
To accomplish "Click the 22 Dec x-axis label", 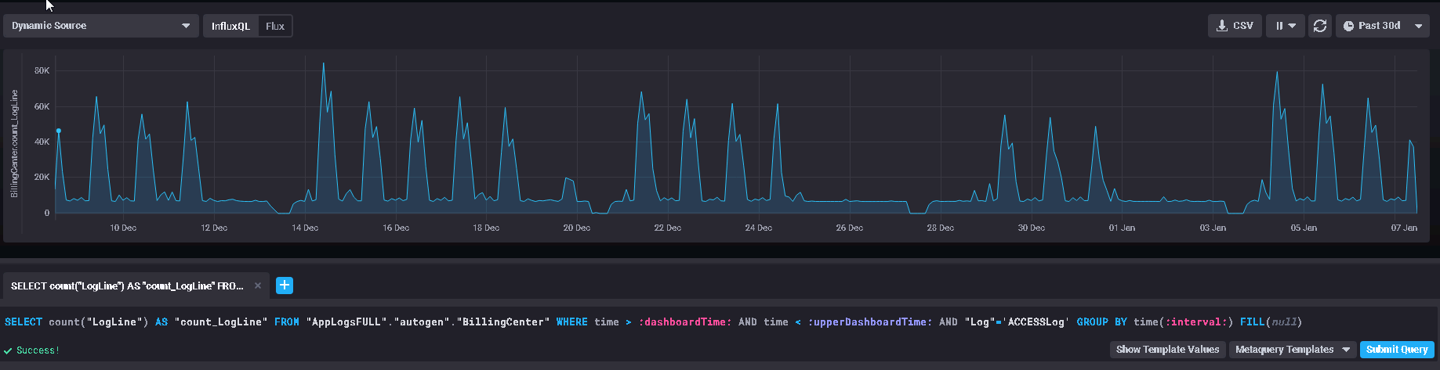I will click(x=668, y=228).
